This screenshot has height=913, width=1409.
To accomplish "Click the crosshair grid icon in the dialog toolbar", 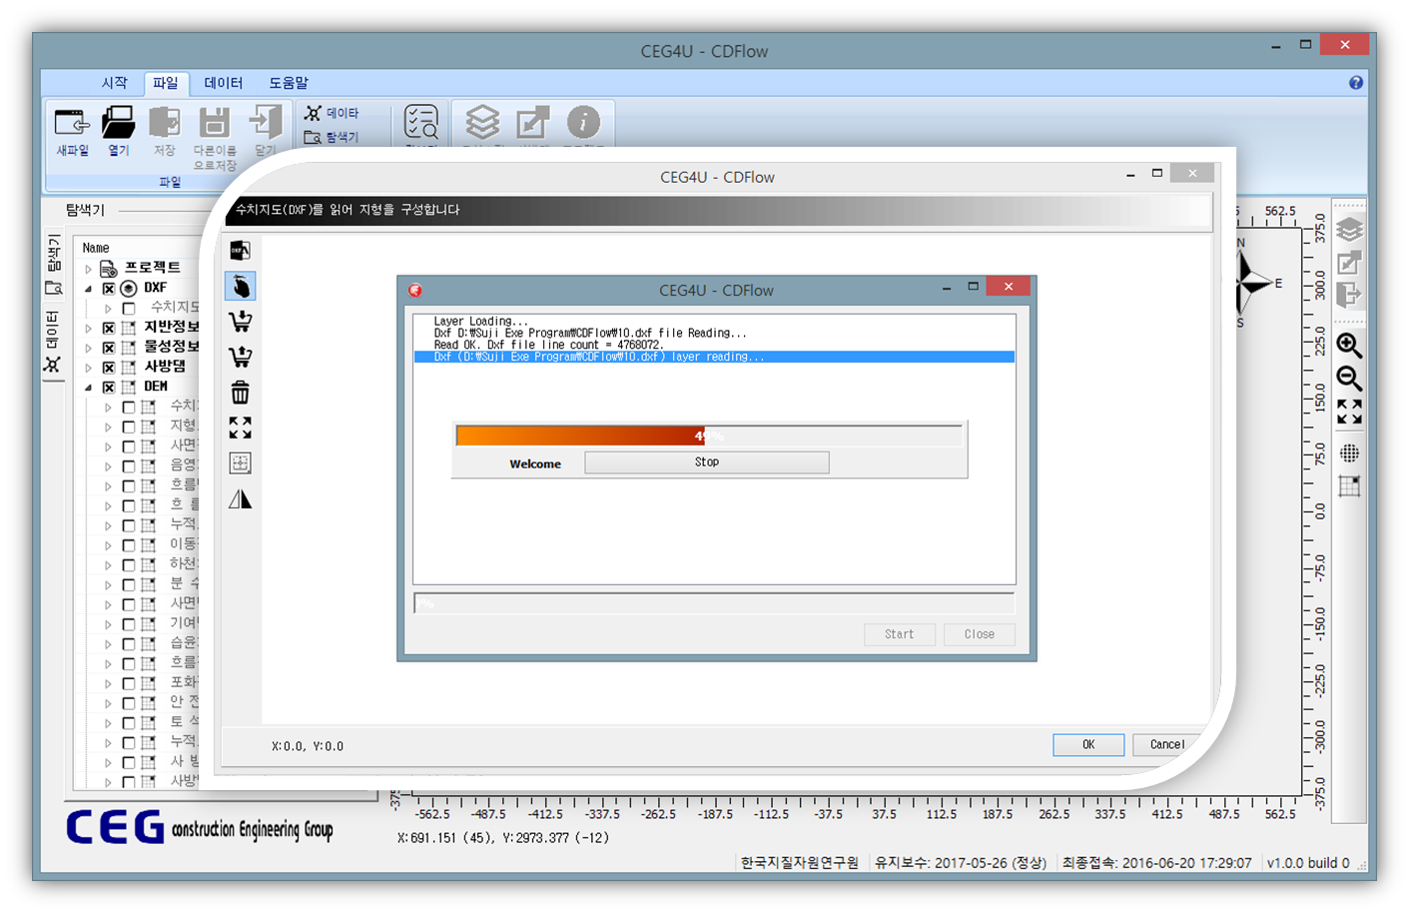I will click(241, 462).
